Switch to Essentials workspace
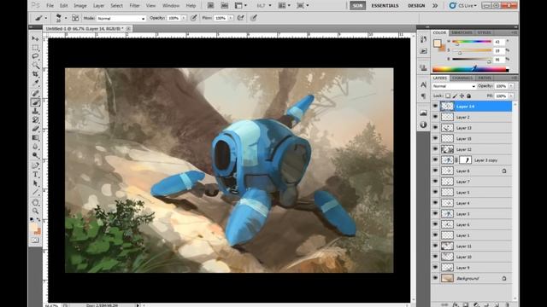 [385, 6]
